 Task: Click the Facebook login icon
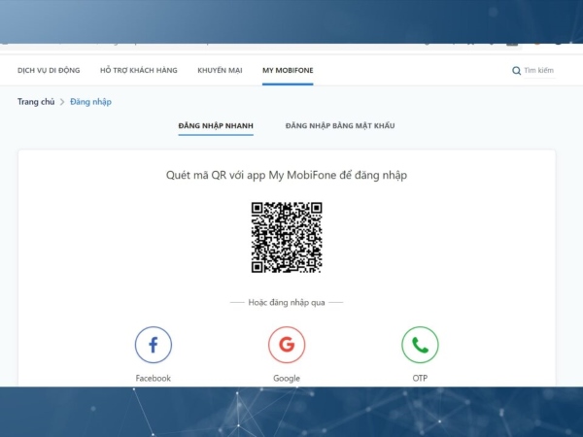(153, 345)
